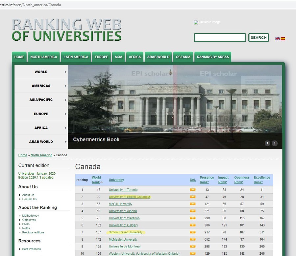The height and width of the screenshot is (256, 296).
Task: Click the SEARCH button
Action: (259, 37)
